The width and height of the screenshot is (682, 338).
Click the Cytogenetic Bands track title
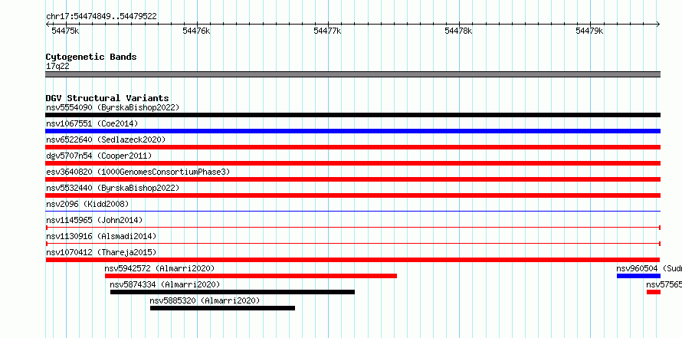[91, 57]
